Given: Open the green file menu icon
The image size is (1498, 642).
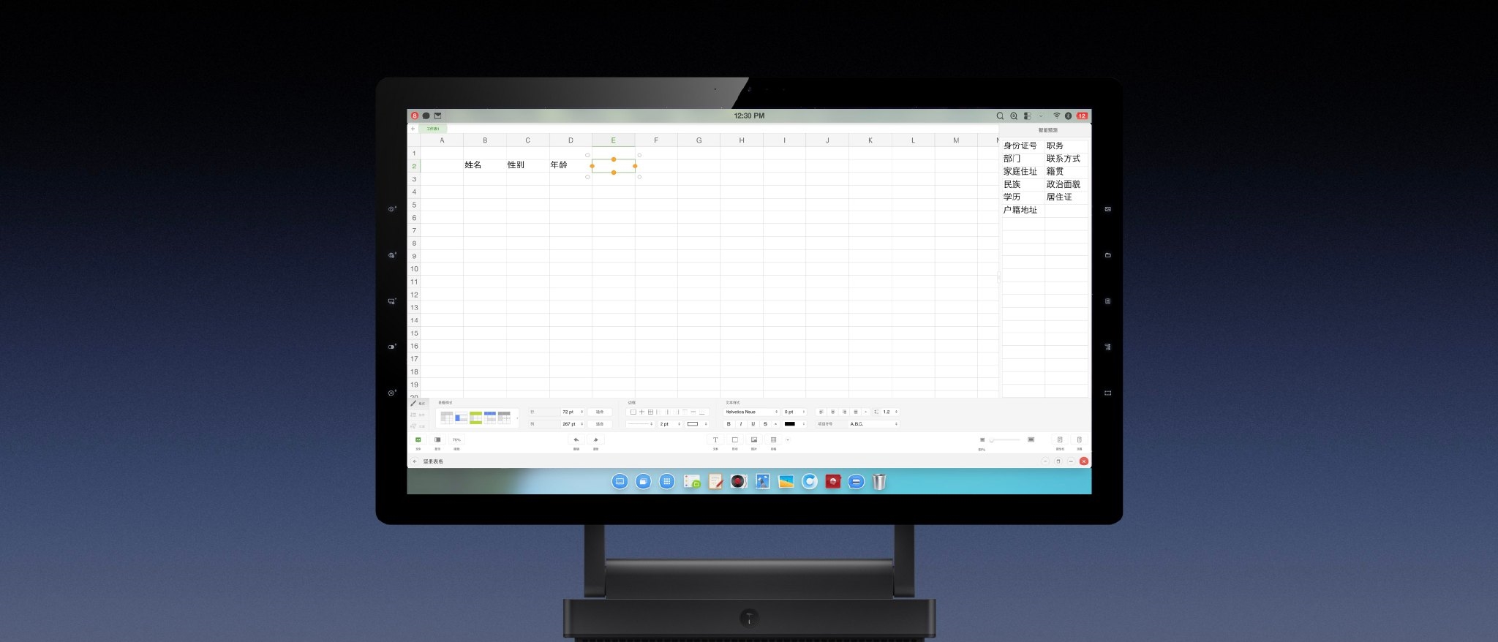Looking at the screenshot, I should pyautogui.click(x=418, y=440).
